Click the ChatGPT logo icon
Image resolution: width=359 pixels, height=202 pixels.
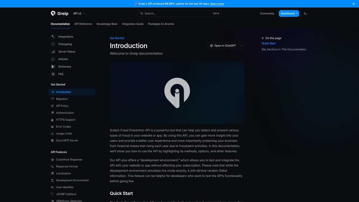click(x=211, y=46)
